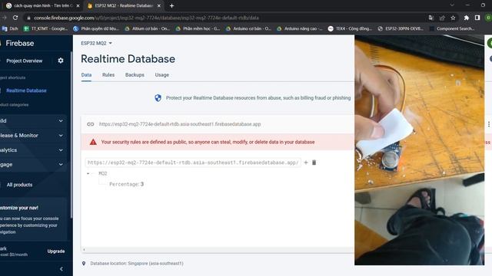Close the cách quay màn hình tab
The height and width of the screenshot is (276, 492).
(x=78, y=5)
